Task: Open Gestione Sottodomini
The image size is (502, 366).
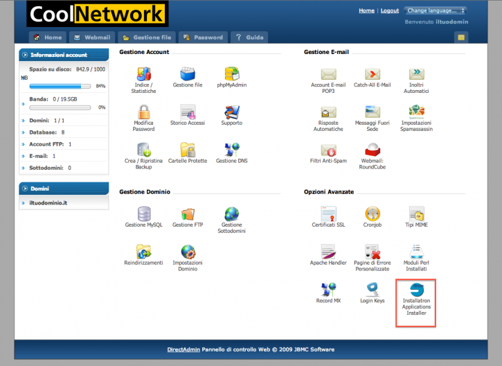Action: click(232, 214)
